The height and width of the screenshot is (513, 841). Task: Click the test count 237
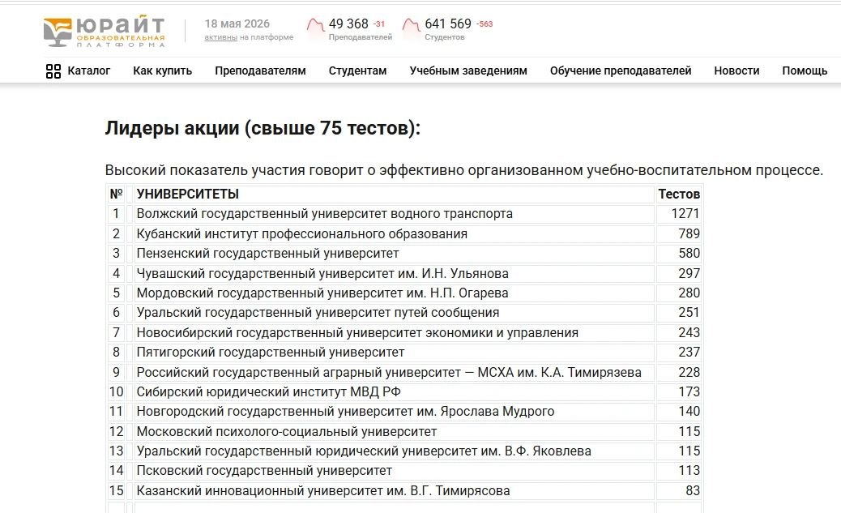(x=689, y=352)
